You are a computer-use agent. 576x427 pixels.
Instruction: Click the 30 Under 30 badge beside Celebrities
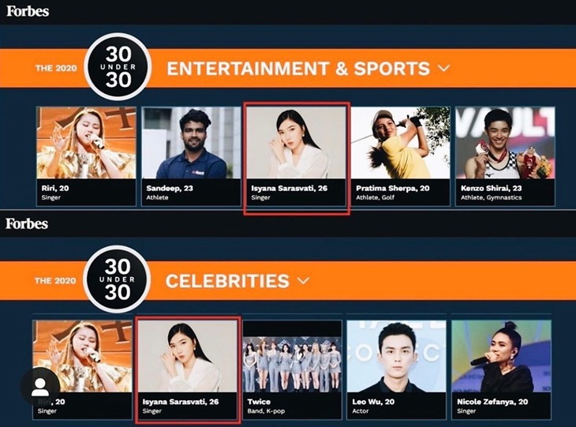point(117,279)
